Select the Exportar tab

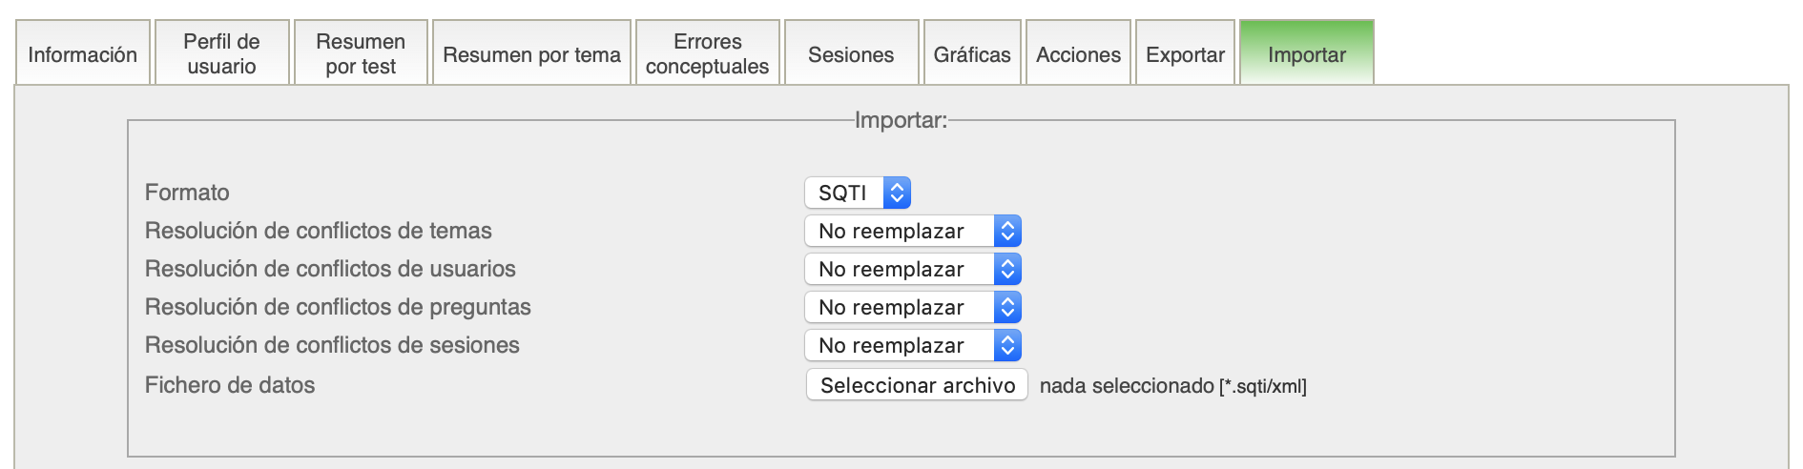point(1185,54)
